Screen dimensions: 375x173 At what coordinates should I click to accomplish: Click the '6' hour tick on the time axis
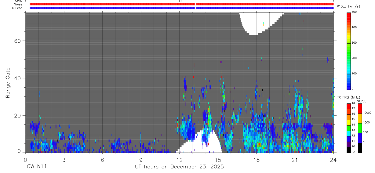(x=102, y=160)
